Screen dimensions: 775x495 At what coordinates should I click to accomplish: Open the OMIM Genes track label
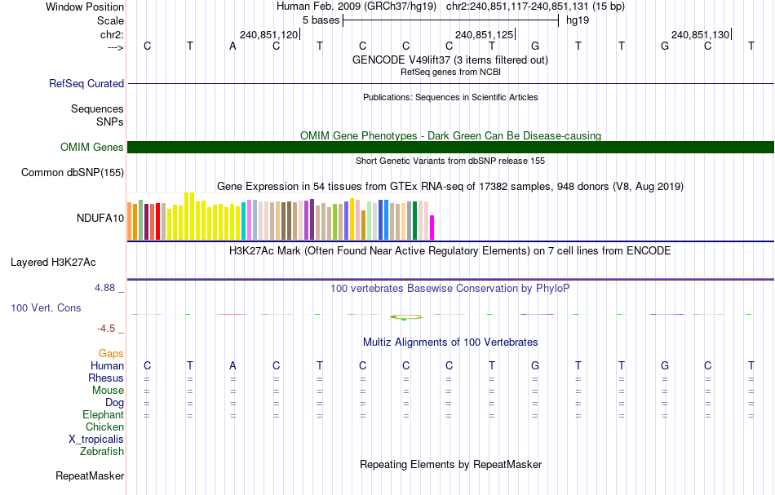pyautogui.click(x=92, y=148)
